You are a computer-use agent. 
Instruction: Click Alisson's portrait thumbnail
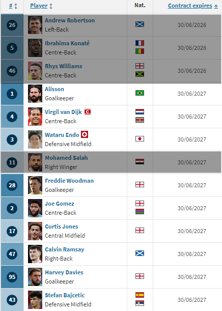35,94
